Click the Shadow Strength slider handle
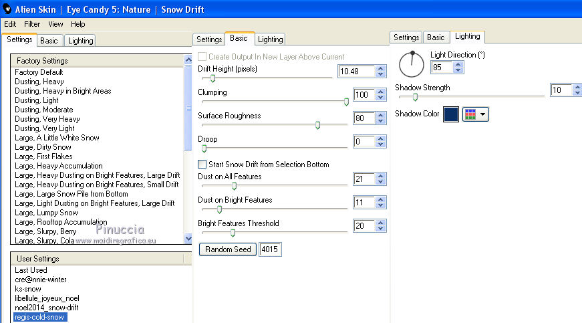Viewport: 582px width, 323px height. [416, 97]
